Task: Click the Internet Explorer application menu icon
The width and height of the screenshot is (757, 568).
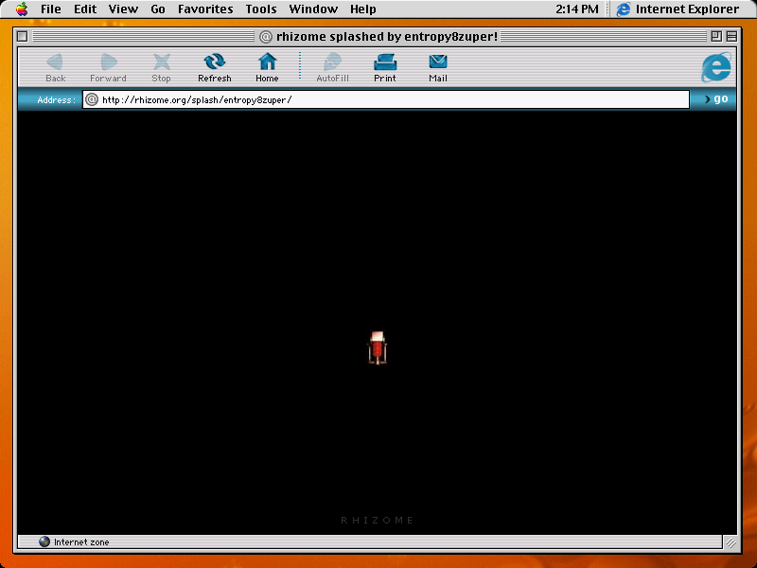Action: [624, 9]
